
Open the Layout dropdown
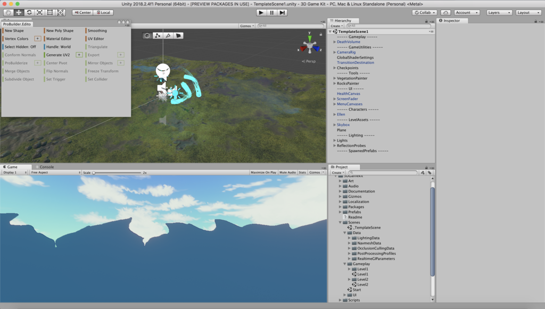529,13
